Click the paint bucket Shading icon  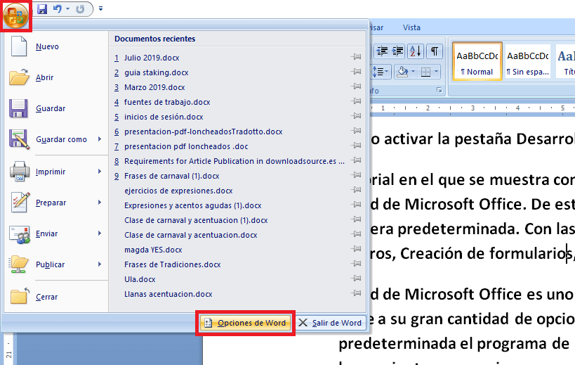[x=402, y=72]
